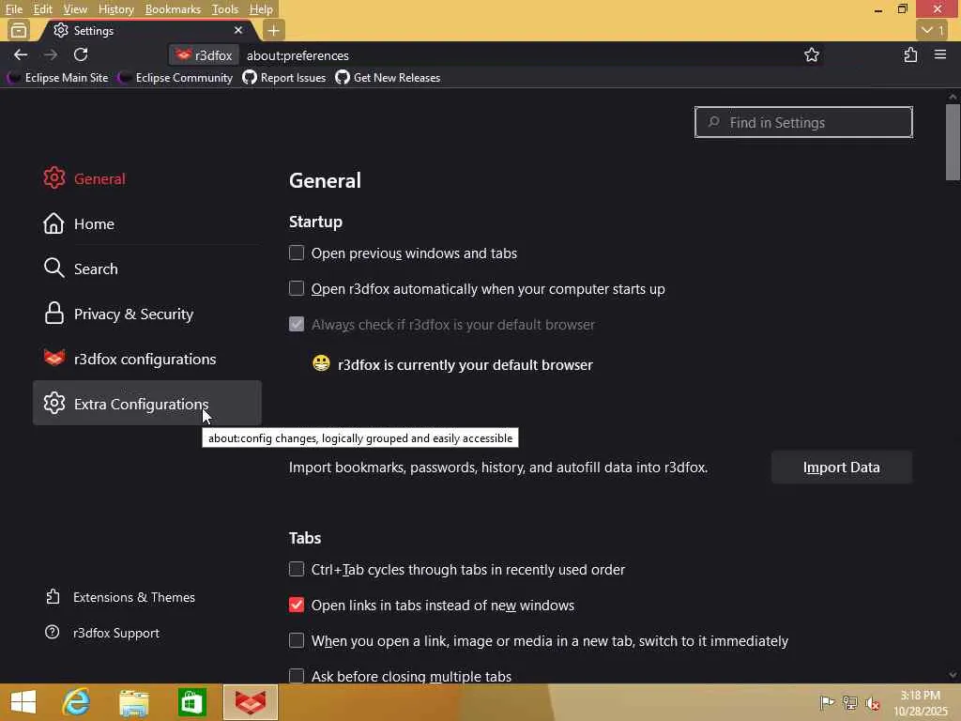Viewport: 961px width, 721px height.
Task: Select the General settings category
Action: click(x=147, y=178)
